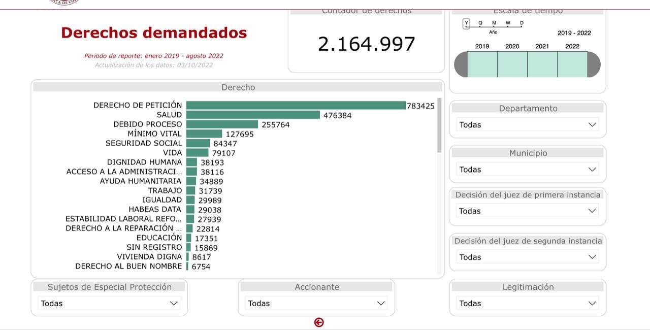This screenshot has width=650, height=330.
Task: Select the 2021 block in timeline
Action: point(542,64)
